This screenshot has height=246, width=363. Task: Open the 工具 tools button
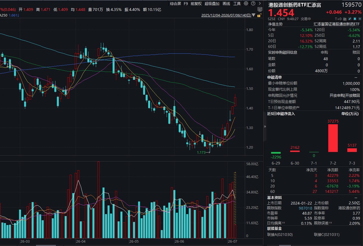(237, 4)
